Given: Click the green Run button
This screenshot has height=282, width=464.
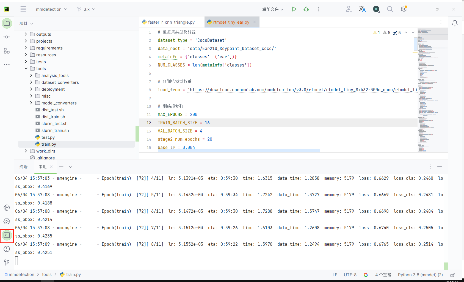Looking at the screenshot, I should [294, 9].
